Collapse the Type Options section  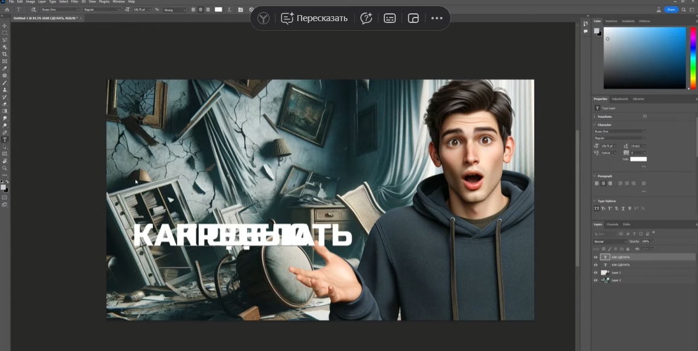click(x=594, y=201)
